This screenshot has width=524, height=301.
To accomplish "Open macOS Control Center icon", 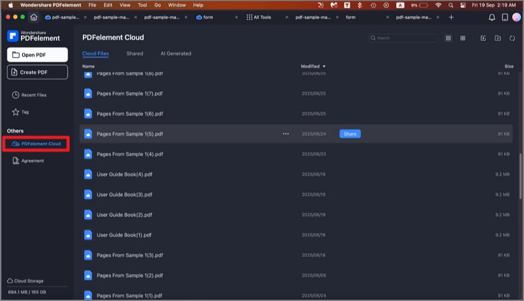I will pos(463,5).
